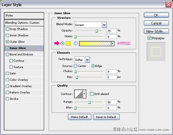The height and width of the screenshot is (135, 173).
Task: Tick the Texture sub-option checkbox
Action: 11,67
